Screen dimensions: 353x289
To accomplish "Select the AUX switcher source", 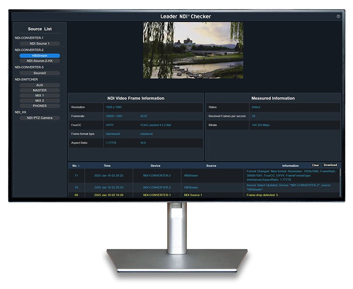I will [39, 85].
